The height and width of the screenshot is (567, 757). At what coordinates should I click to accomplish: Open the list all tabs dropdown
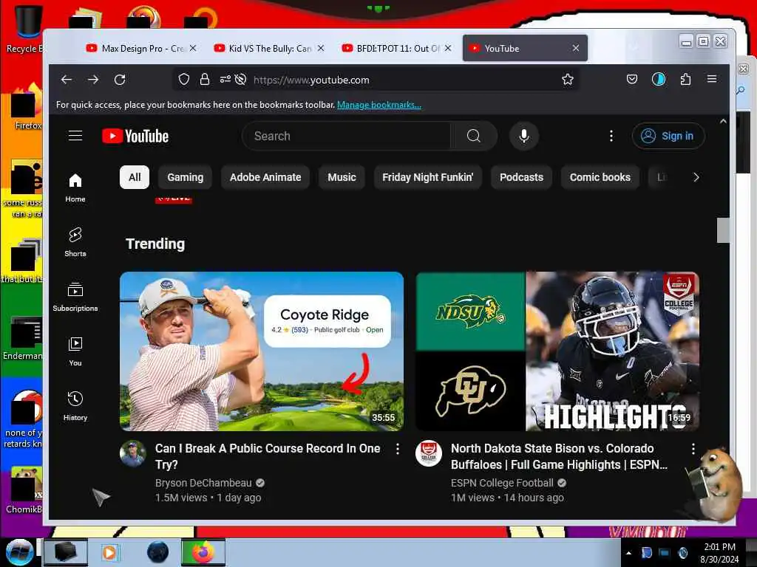pyautogui.click(x=634, y=47)
